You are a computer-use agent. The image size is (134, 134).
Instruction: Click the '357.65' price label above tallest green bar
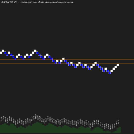[36, 117]
